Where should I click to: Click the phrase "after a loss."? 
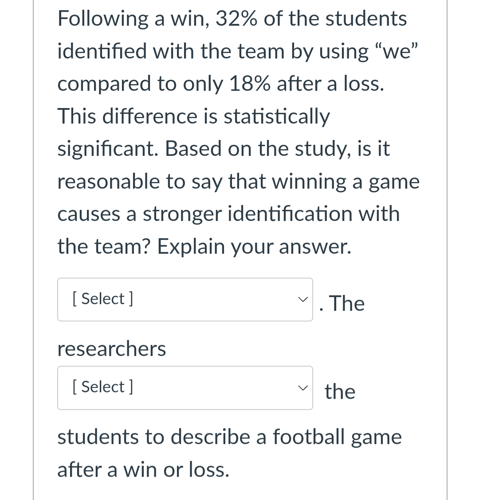click(330, 84)
